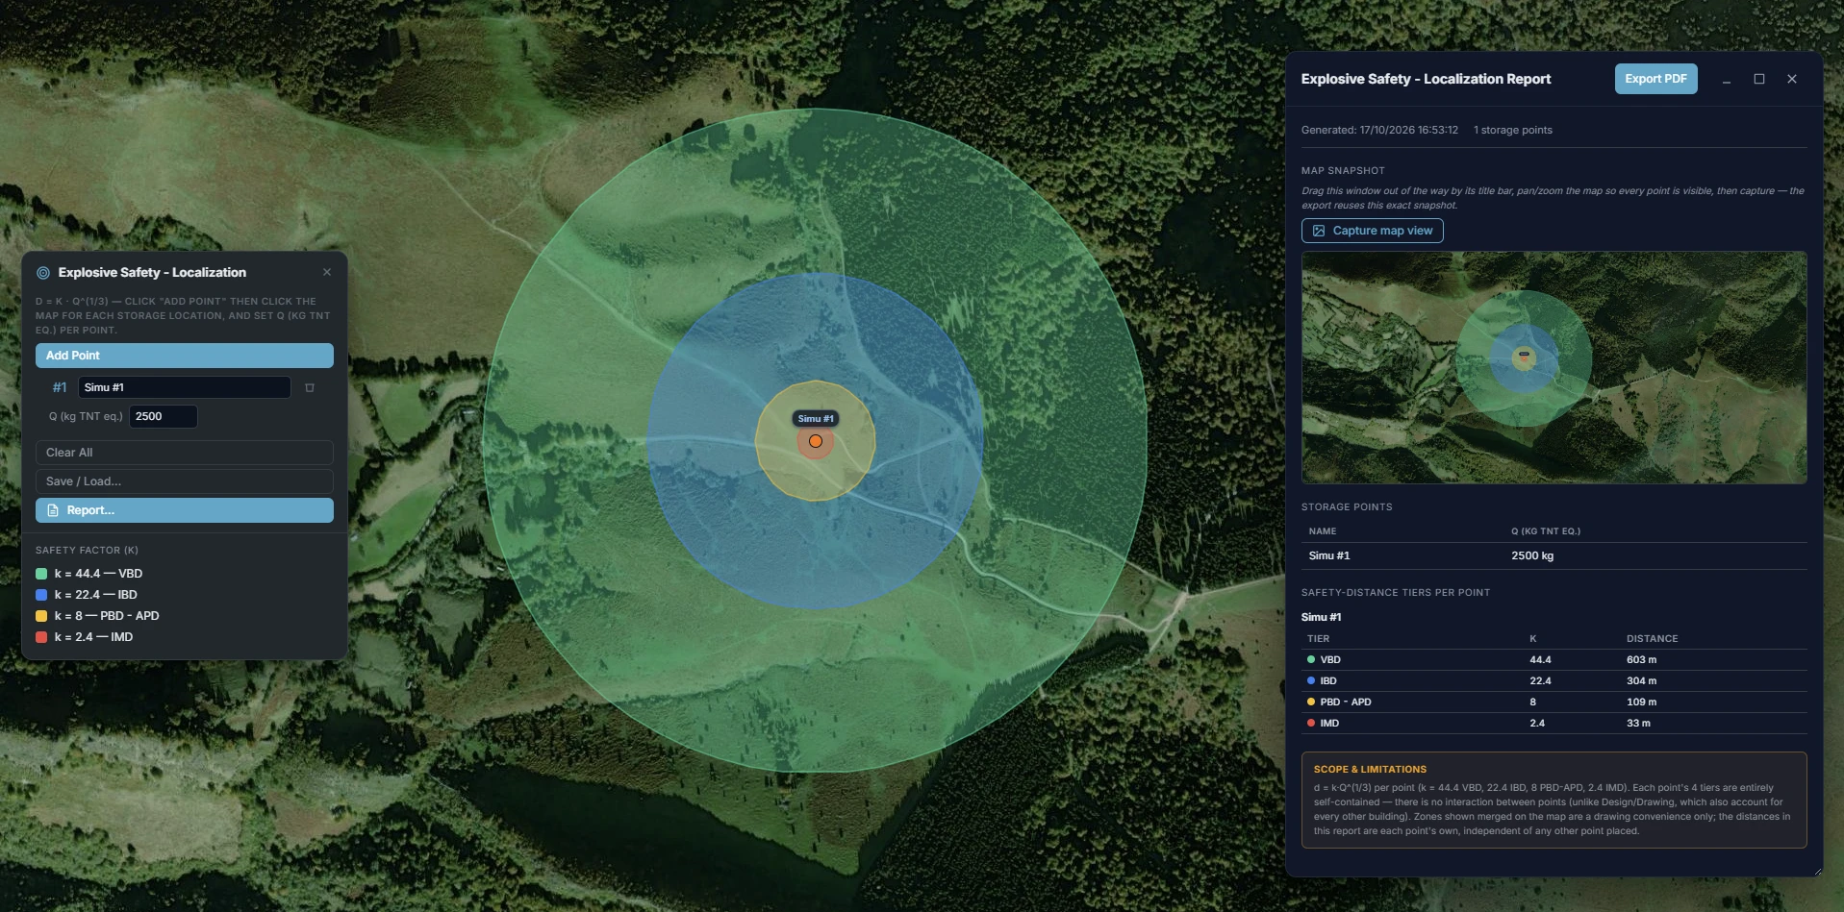Click the 'k = 22.4 — IBD' legend text
This screenshot has height=912, width=1844.
[x=95, y=595]
